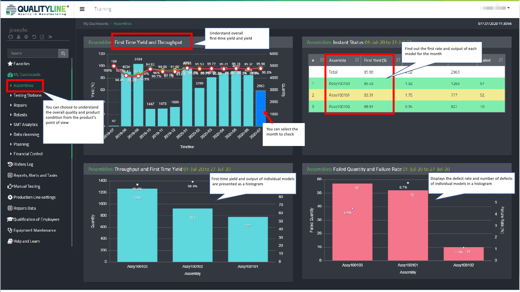Click My Dashboards in the breadcrumb

click(96, 24)
